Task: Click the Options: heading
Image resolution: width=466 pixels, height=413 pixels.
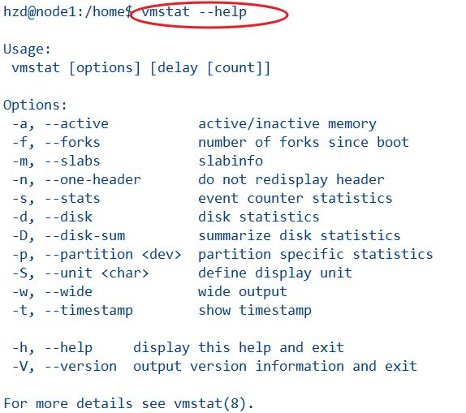Action: 35,105
